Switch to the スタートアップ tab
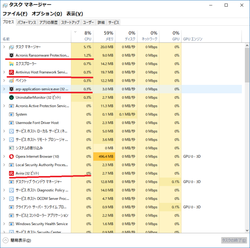This screenshot has height=248, width=250. click(x=70, y=23)
